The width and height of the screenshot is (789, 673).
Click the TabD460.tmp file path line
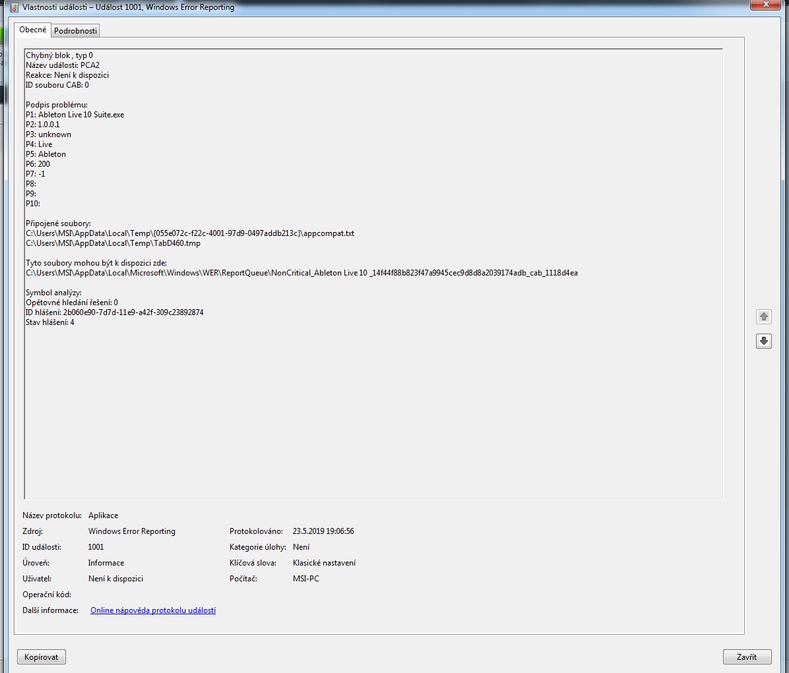click(113, 243)
